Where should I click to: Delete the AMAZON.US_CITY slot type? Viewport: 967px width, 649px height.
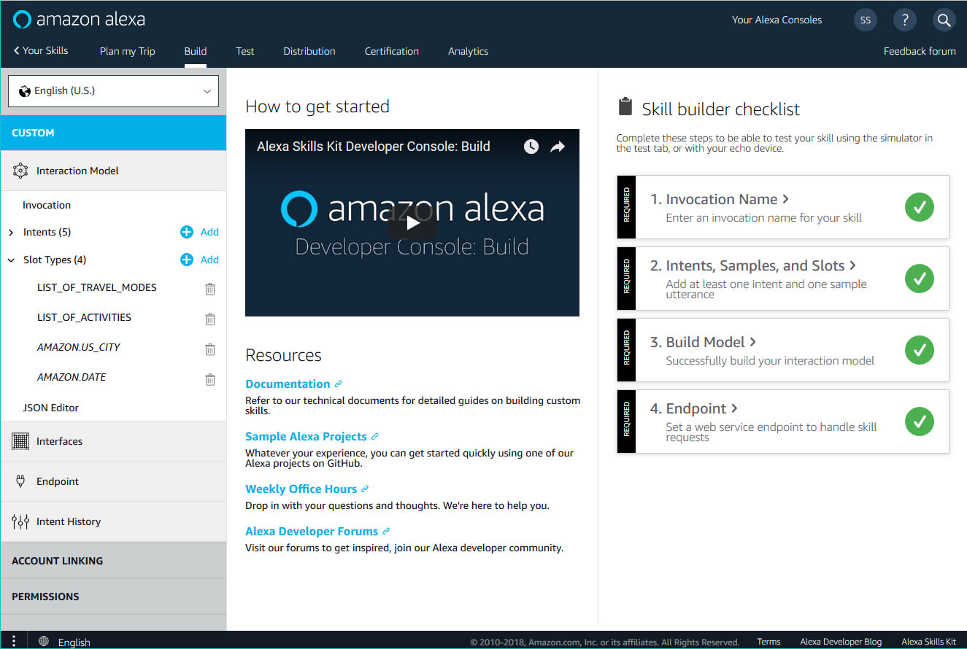pos(210,349)
